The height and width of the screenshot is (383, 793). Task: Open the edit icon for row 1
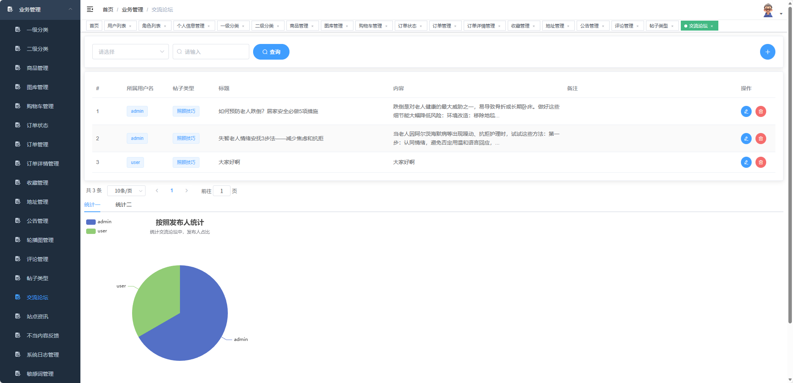pos(746,111)
